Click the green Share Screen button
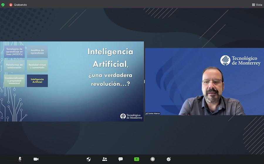Viewport: 264px width, 164px height. [136, 159]
